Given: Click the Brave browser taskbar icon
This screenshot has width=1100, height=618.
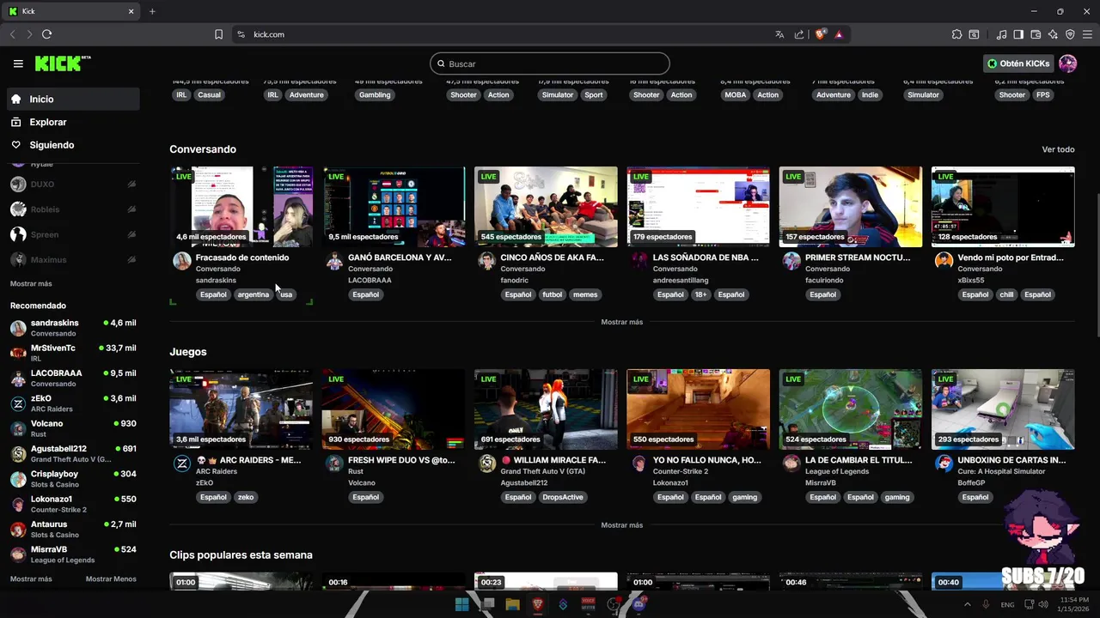Looking at the screenshot, I should (x=538, y=604).
